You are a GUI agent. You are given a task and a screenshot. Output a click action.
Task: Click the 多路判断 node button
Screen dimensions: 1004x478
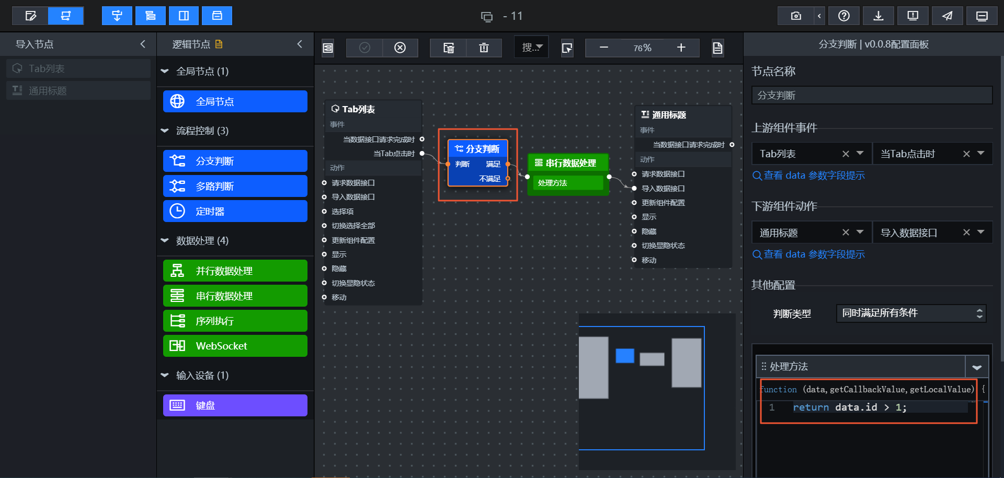click(235, 186)
